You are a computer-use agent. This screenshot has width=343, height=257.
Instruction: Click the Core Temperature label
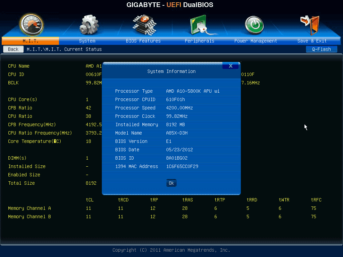[35, 141]
